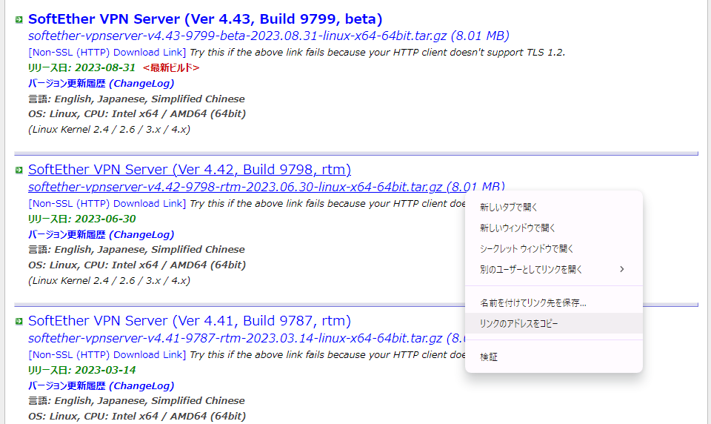Click OS: Linux line under Ver 4.42 entry
The height and width of the screenshot is (424, 711).
tap(137, 265)
